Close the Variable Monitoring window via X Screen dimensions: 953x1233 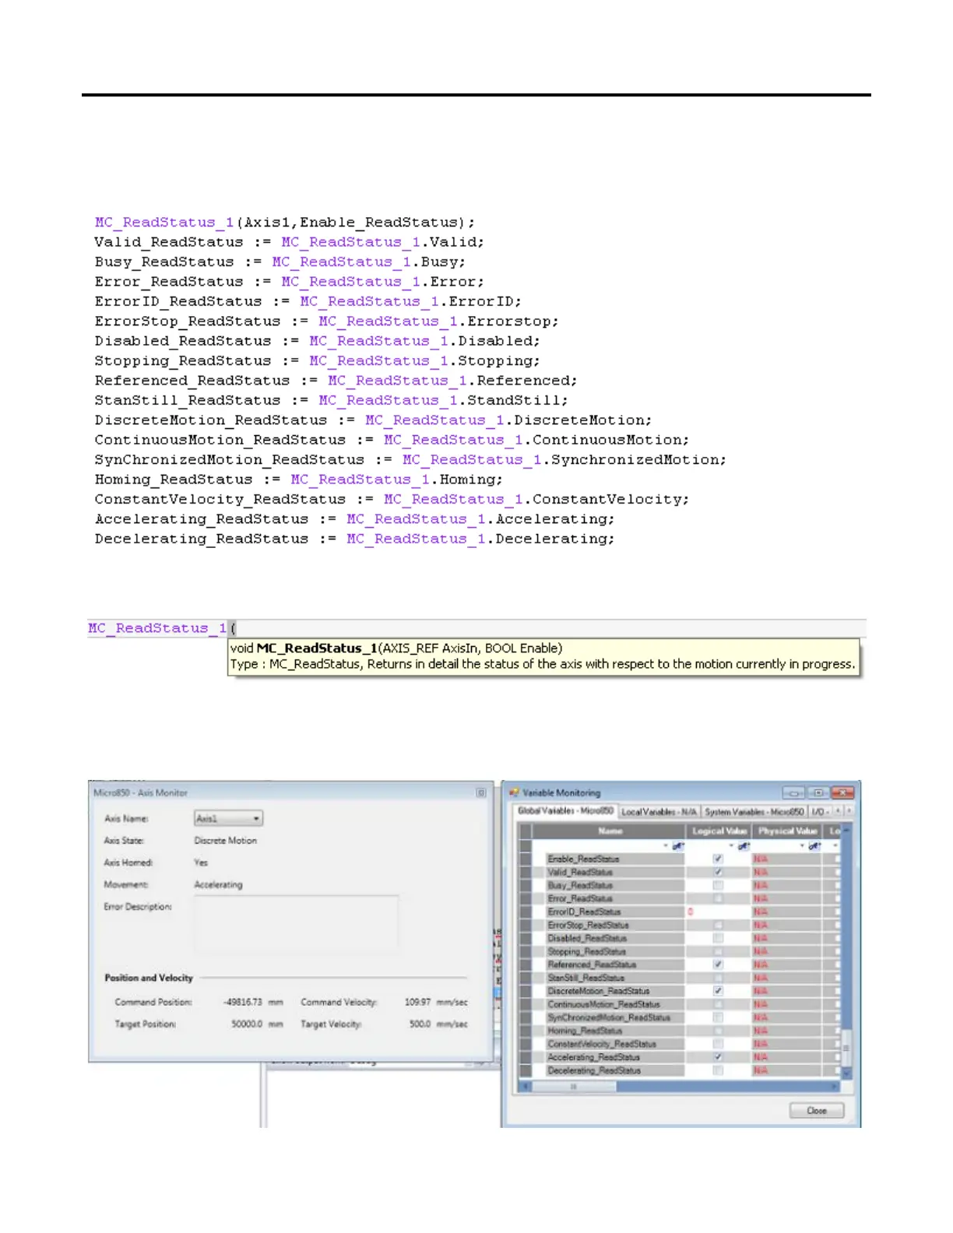coord(843,792)
